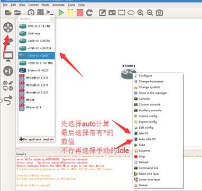This screenshot has height=191, width=202.
Task: Open the File menu
Action: tap(5, 5)
